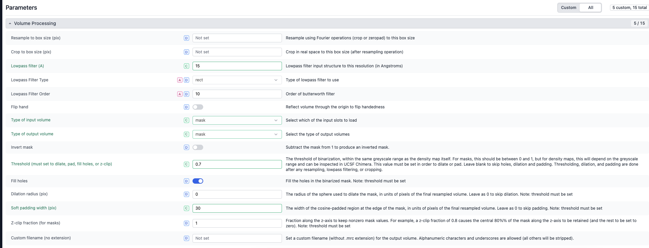Screen dimensions: 649x248
Task: Click the Type of input volume label
Action: [31, 120]
